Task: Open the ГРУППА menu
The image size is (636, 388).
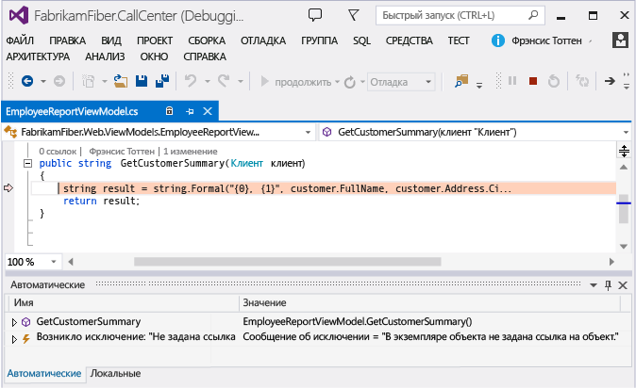Action: pyautogui.click(x=319, y=40)
